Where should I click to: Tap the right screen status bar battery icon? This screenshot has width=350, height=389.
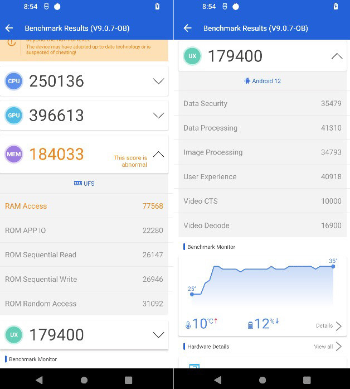336,6
